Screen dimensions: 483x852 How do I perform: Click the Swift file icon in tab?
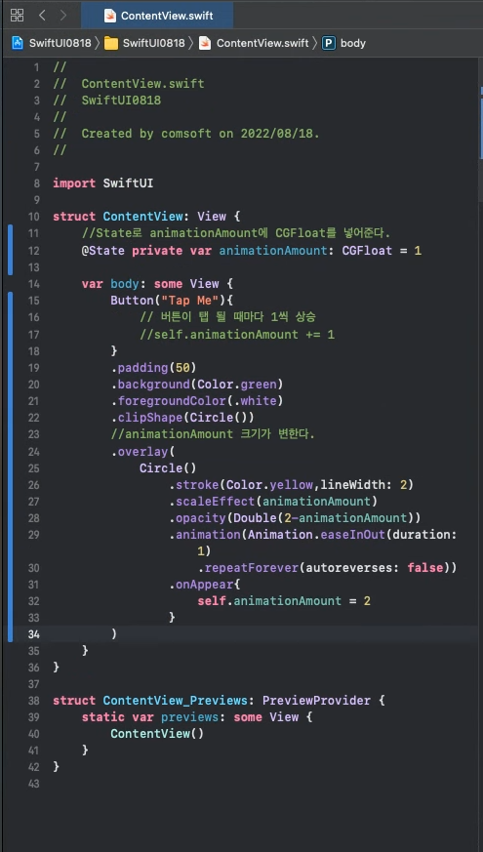110,16
